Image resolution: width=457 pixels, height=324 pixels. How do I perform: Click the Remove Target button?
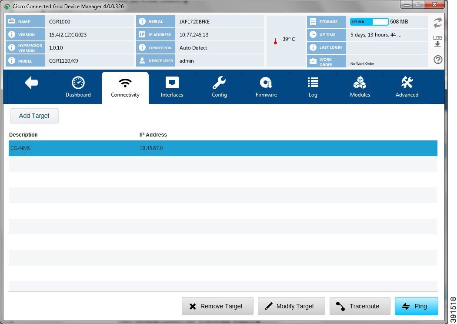[217, 306]
